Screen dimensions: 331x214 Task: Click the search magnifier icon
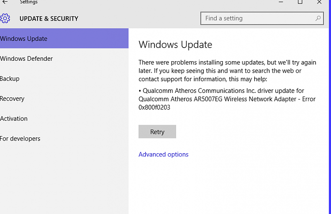click(x=318, y=18)
